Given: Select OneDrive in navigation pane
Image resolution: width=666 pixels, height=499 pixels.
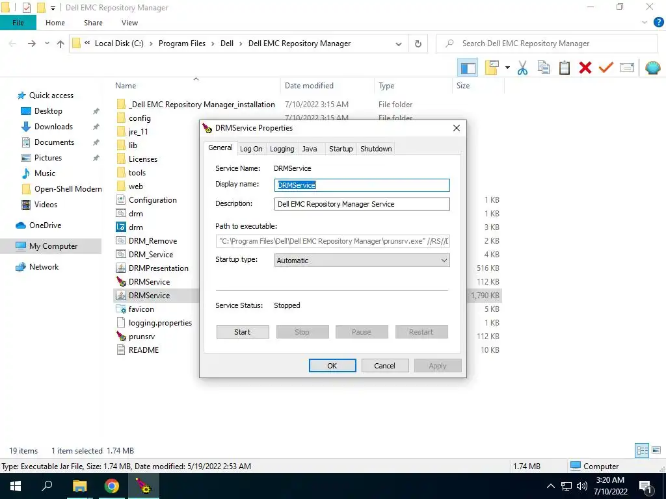Looking at the screenshot, I should (45, 225).
